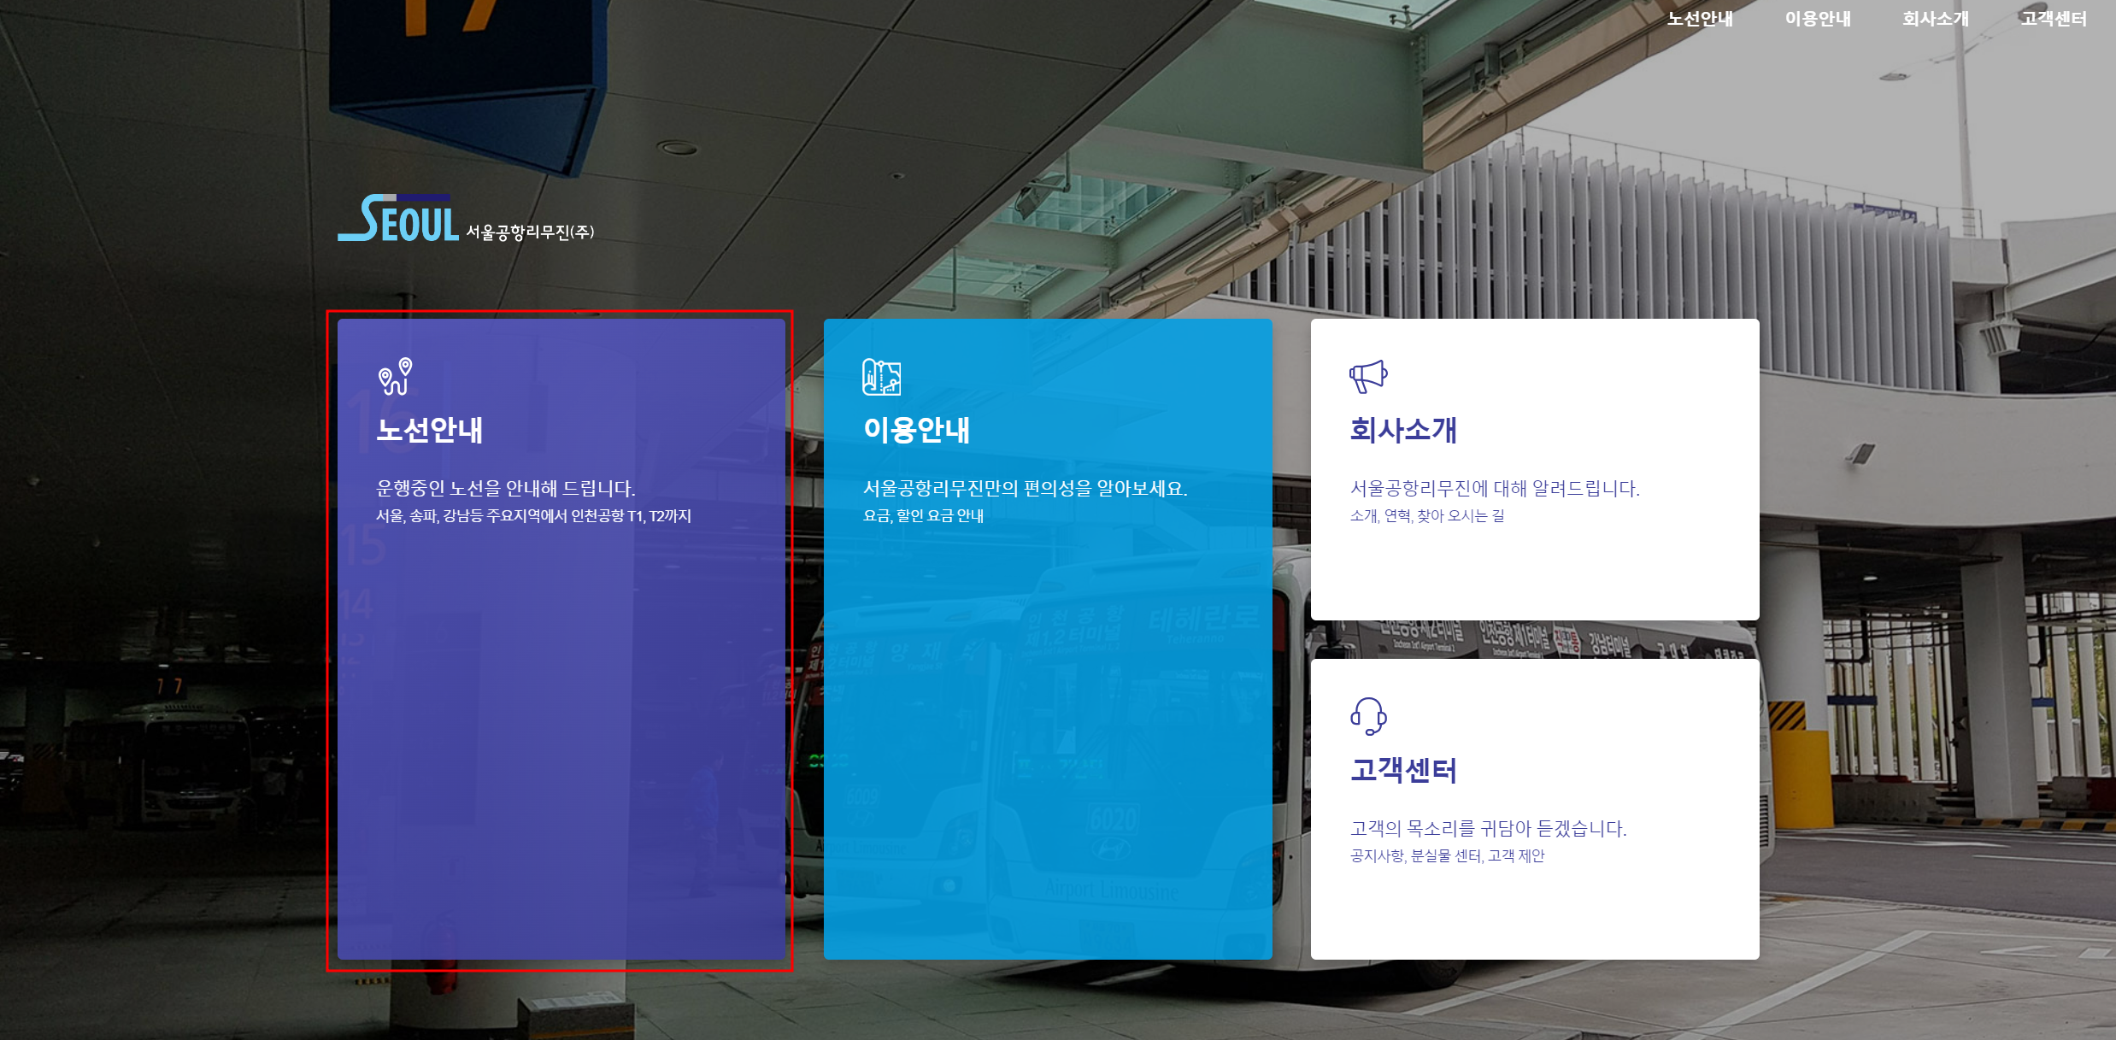
Task: Open the 이용안내 card heading
Action: 916,430
